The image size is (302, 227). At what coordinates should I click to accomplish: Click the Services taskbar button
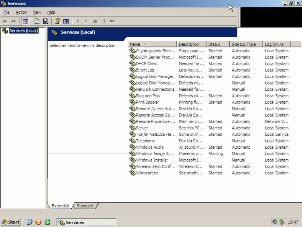click(x=87, y=222)
